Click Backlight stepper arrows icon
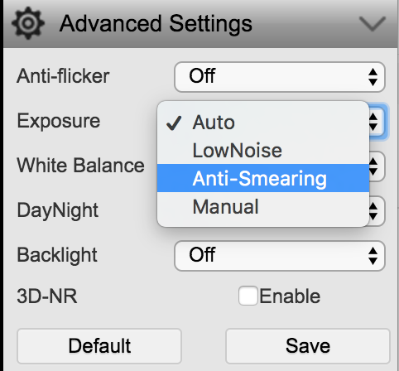399x371 pixels. (373, 256)
